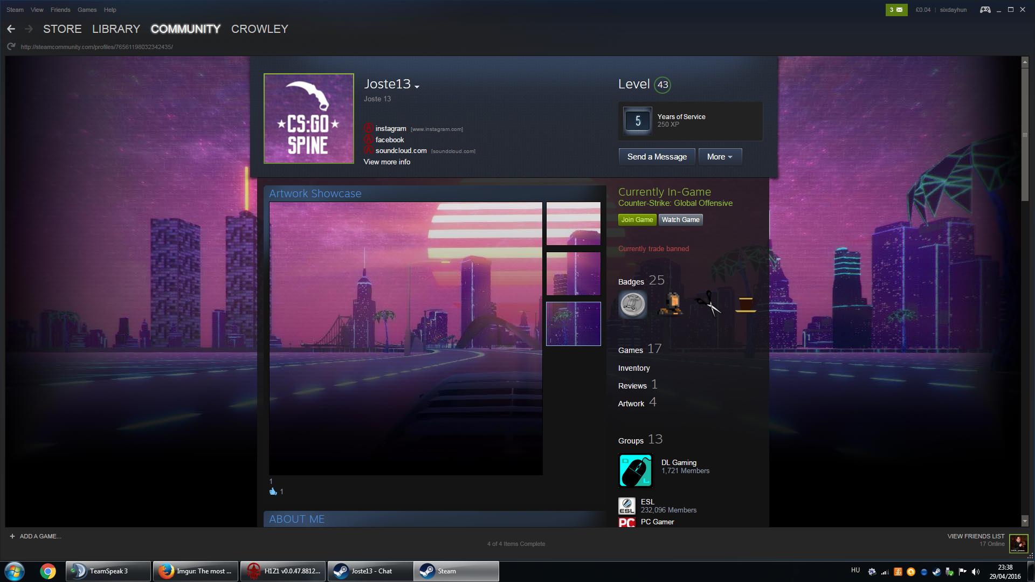
Task: Switch to the LIBRARY tab
Action: point(116,29)
